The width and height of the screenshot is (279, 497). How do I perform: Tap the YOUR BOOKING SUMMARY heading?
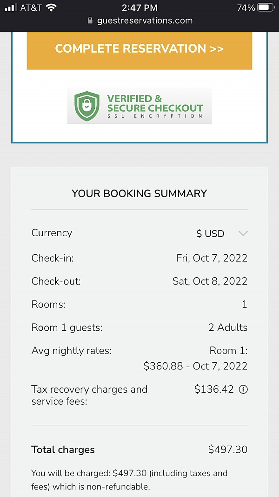pyautogui.click(x=139, y=193)
